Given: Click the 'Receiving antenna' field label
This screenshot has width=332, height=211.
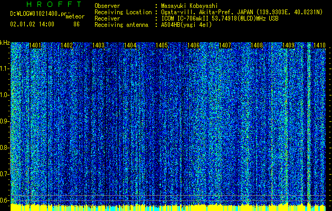Looking at the screenshot, I should click(x=121, y=25).
